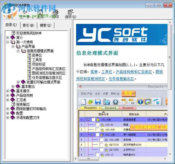This screenshot has width=175, height=164.
Task: Follow the 产品结构树和汇总表区 hyperlink
Action: pyautogui.click(x=134, y=72)
